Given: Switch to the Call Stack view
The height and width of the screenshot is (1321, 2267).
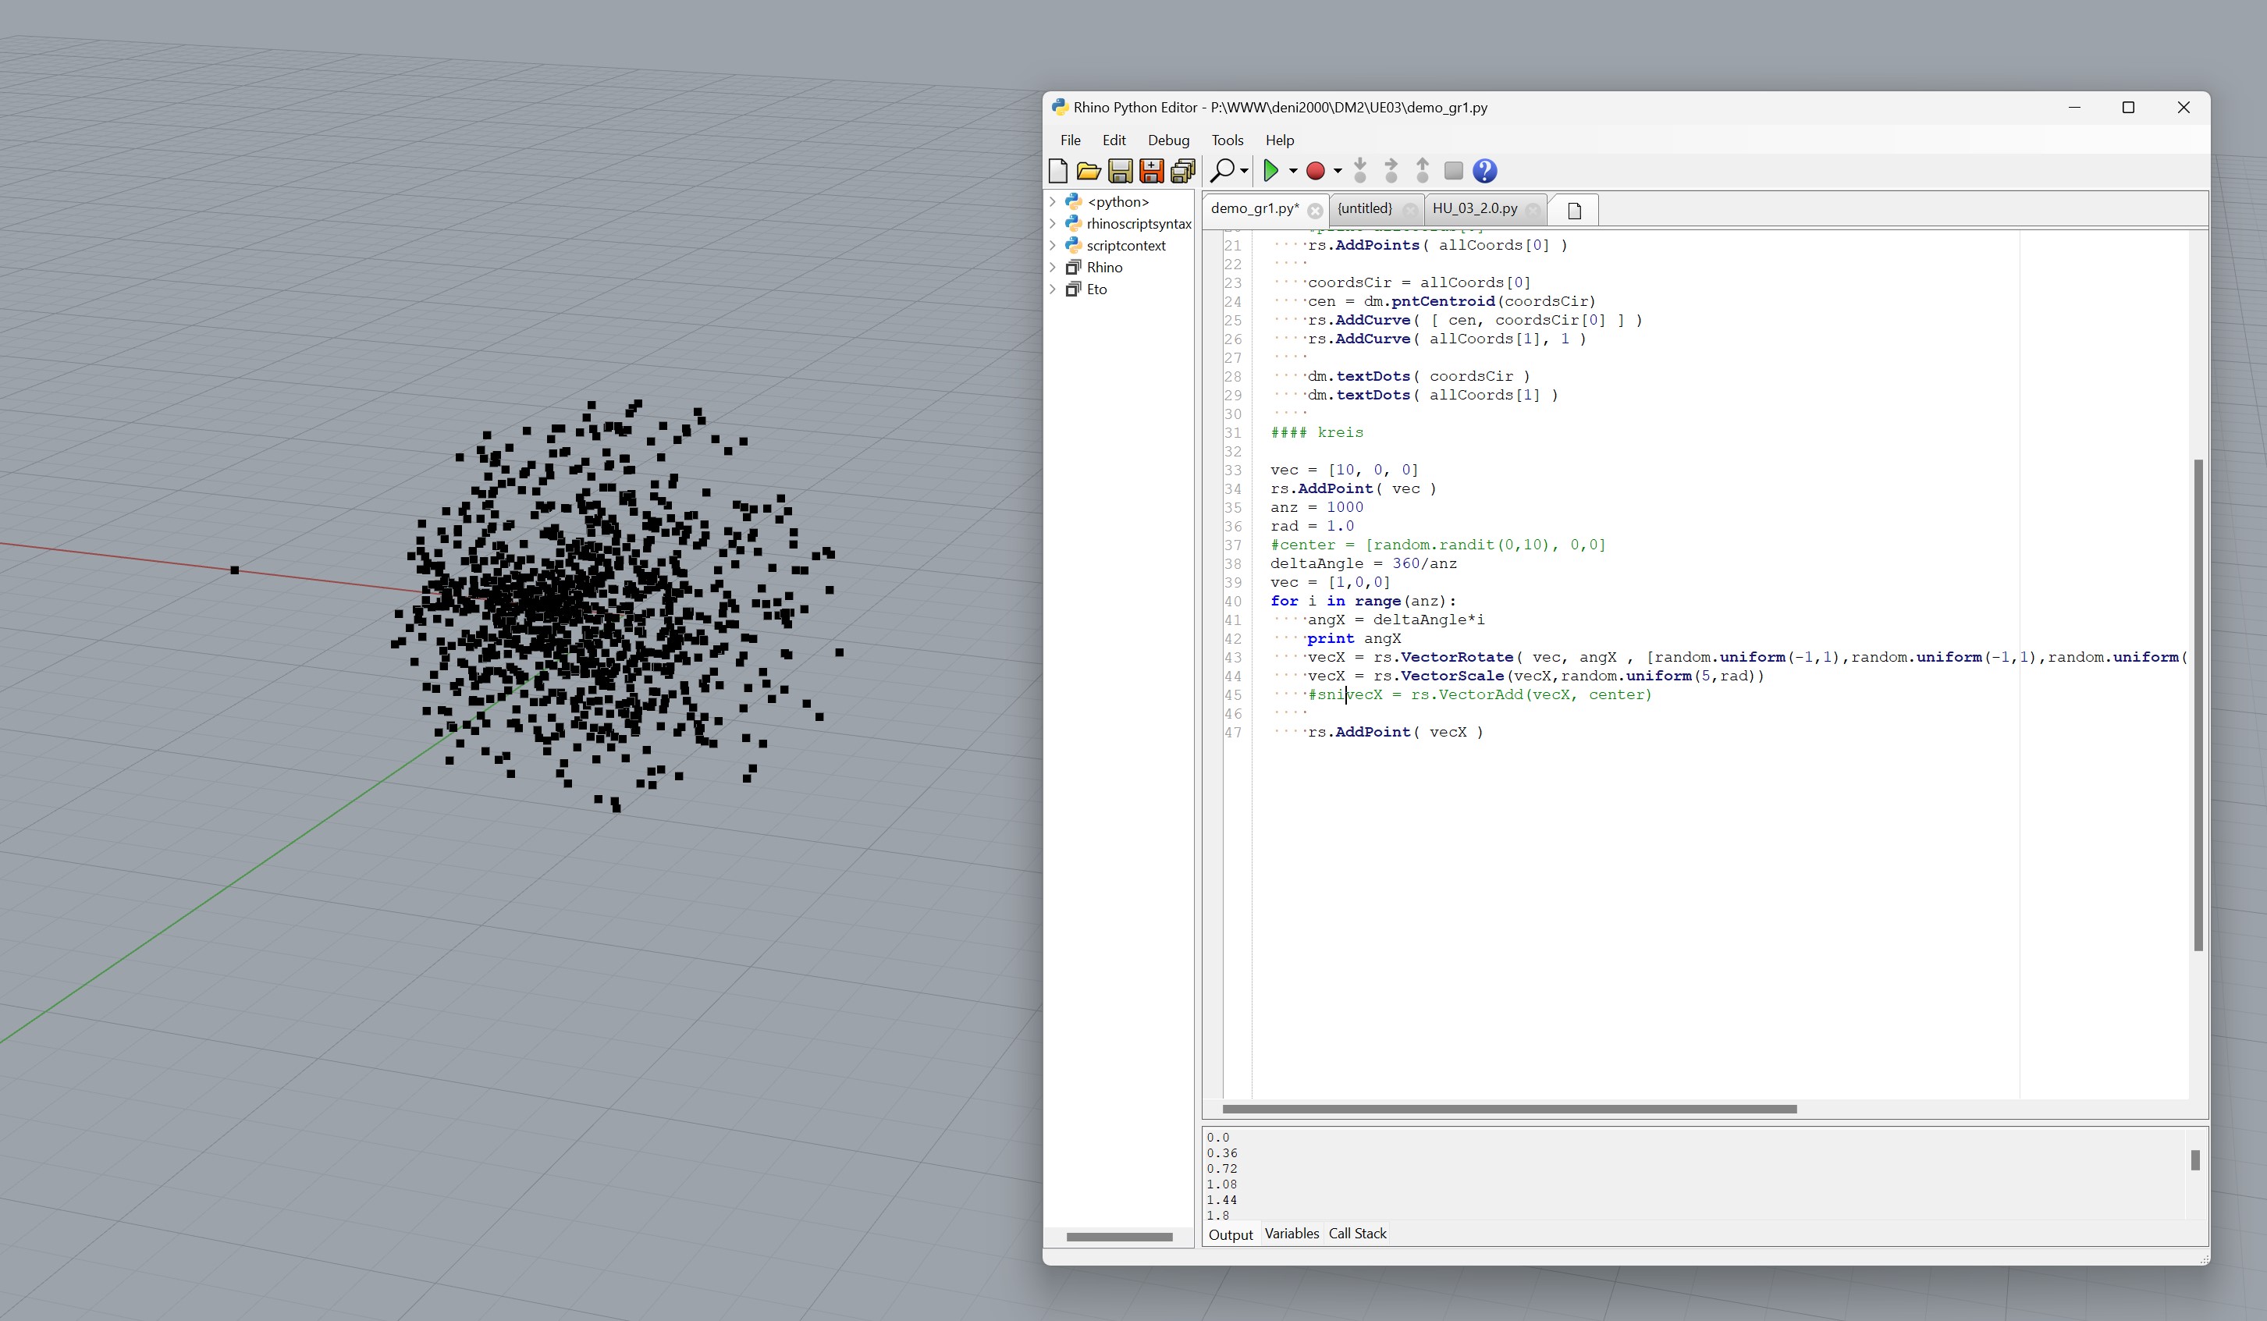Looking at the screenshot, I should tap(1358, 1233).
